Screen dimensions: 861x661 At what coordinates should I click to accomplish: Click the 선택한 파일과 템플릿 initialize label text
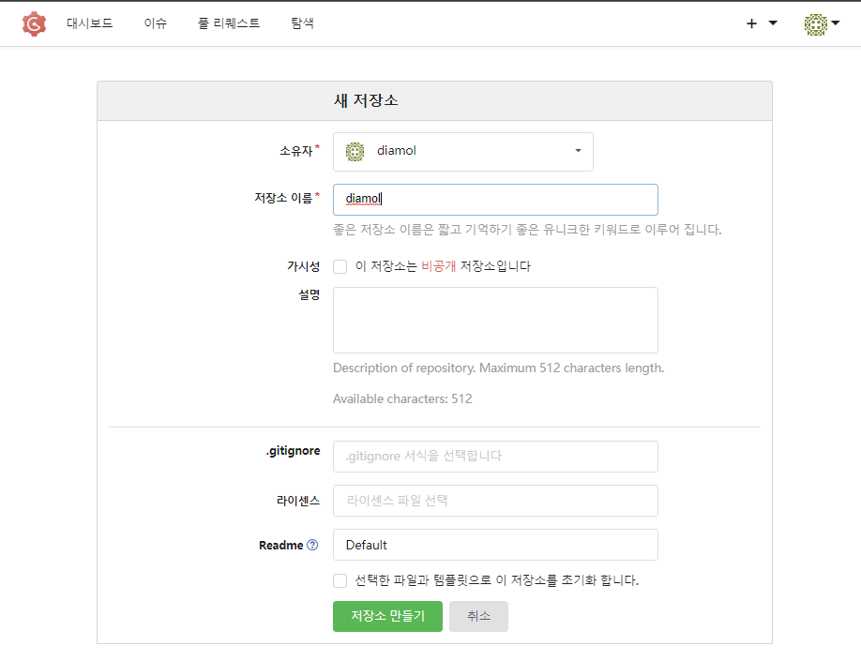496,580
